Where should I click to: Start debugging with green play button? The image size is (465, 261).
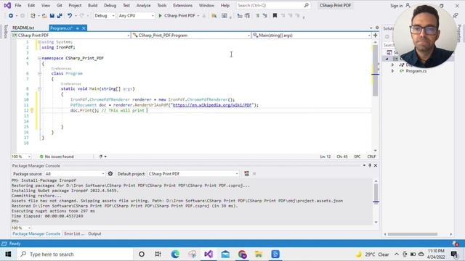(160, 16)
